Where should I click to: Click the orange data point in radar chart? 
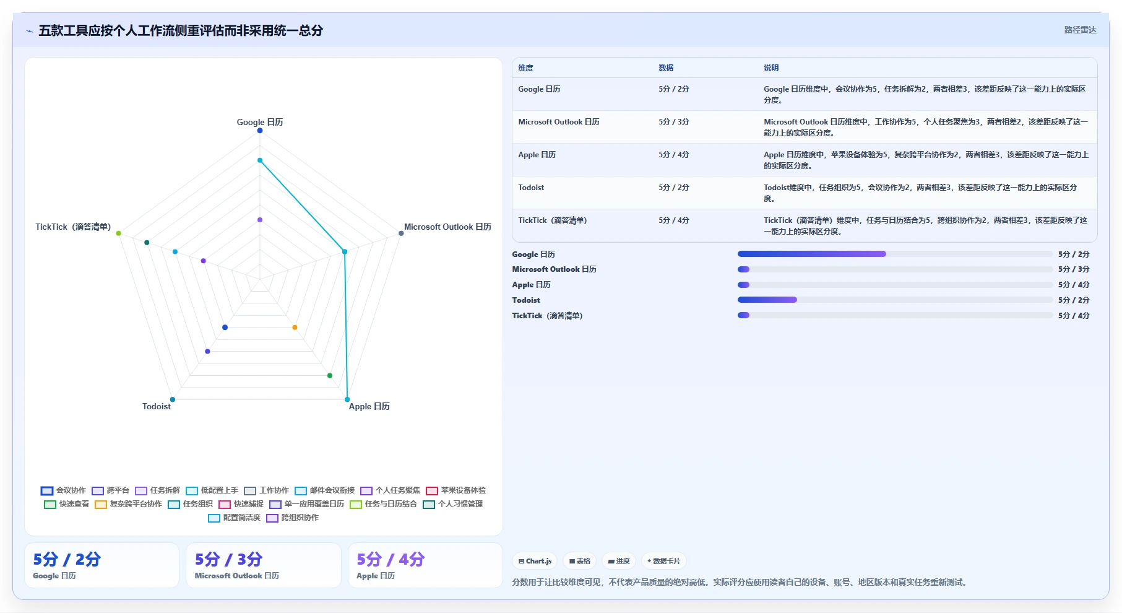(295, 327)
